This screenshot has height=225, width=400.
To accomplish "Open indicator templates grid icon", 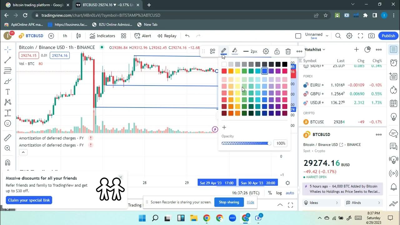I will point(124,36).
